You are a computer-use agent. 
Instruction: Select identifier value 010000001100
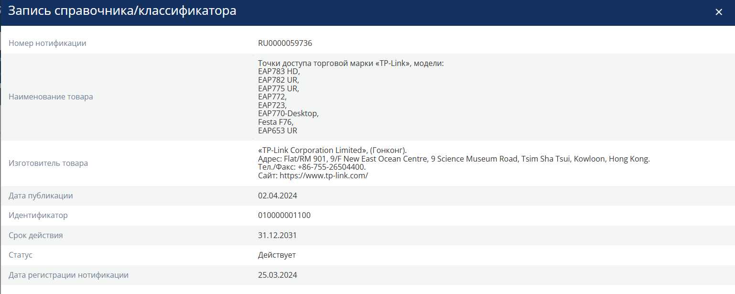point(284,216)
